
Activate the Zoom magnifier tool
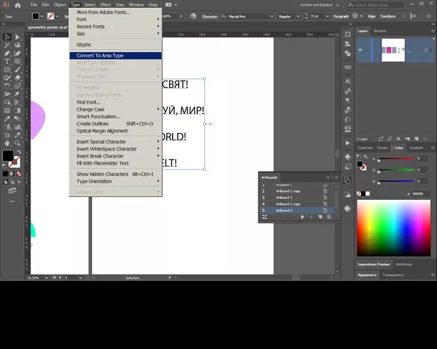pyautogui.click(x=18, y=142)
